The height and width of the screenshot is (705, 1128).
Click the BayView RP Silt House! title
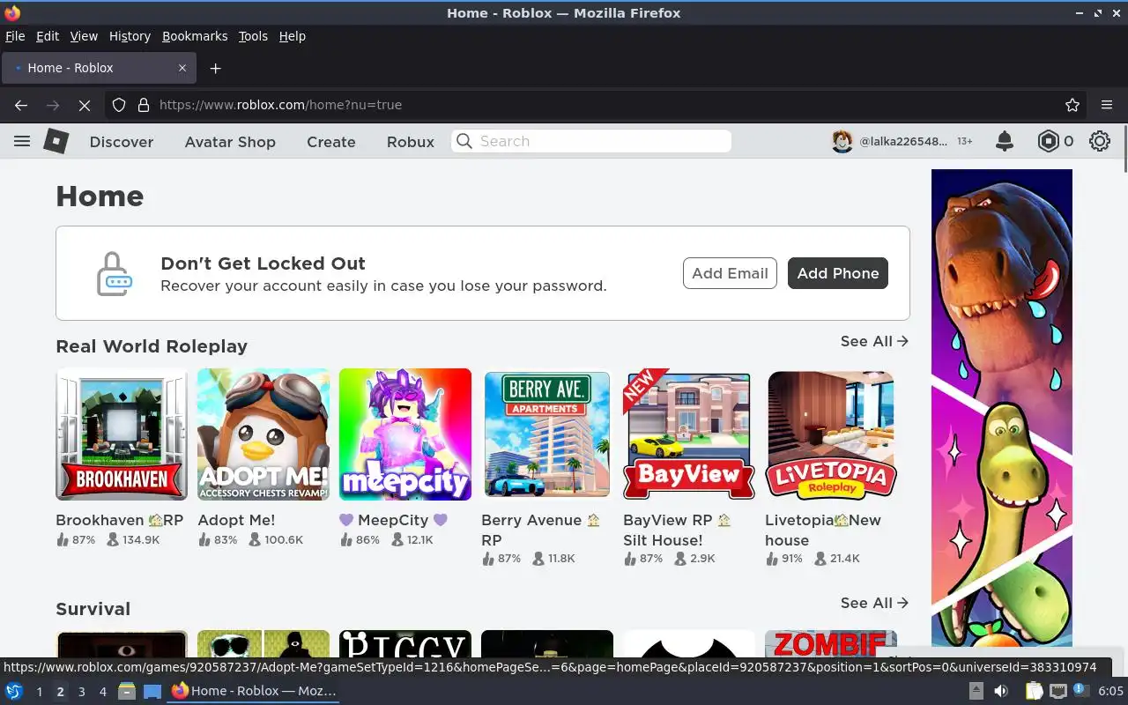tap(677, 531)
